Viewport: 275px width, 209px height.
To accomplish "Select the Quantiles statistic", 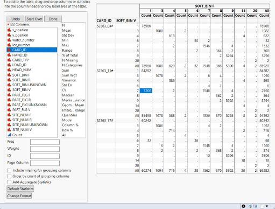I will (x=69, y=115).
